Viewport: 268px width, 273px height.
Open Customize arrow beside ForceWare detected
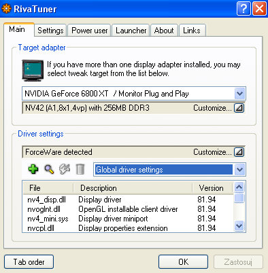[x=239, y=152]
